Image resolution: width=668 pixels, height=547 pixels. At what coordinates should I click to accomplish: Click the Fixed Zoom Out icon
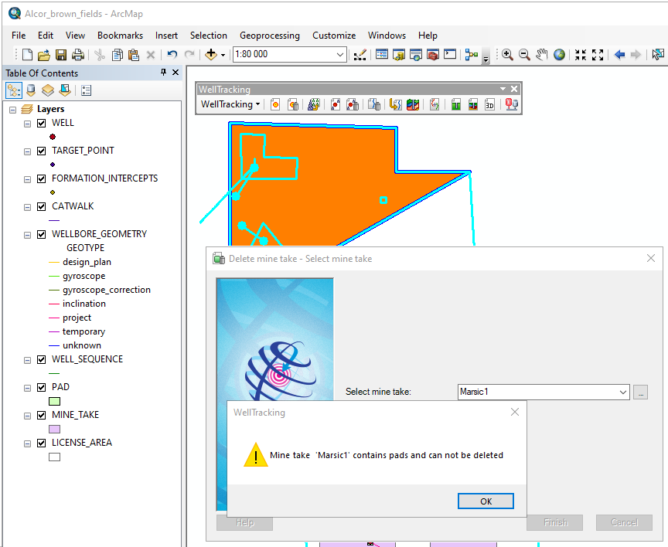point(598,55)
